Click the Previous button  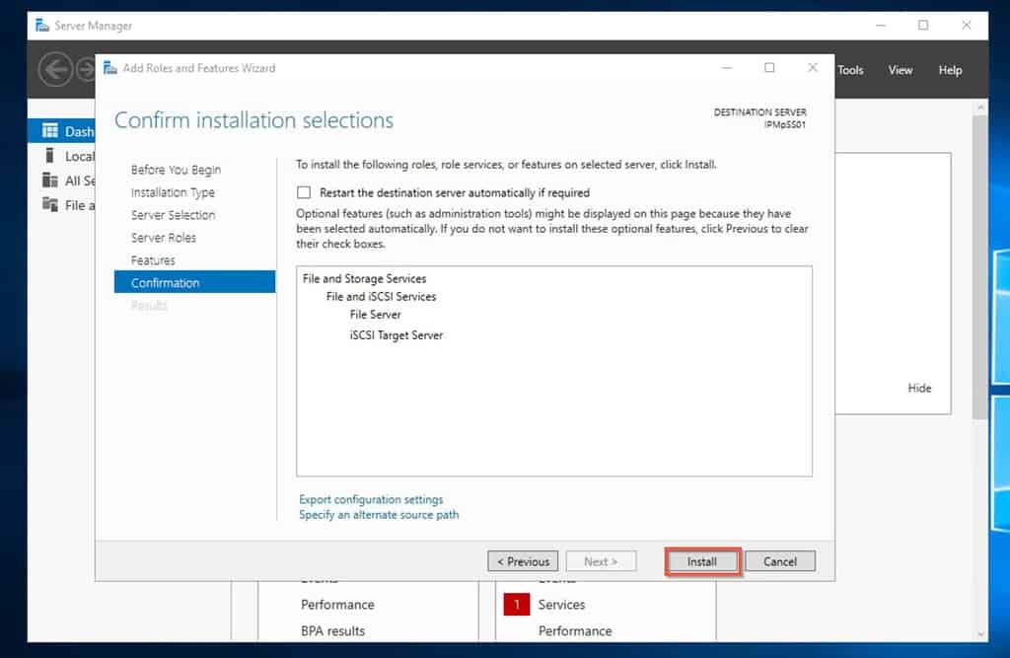tap(523, 561)
